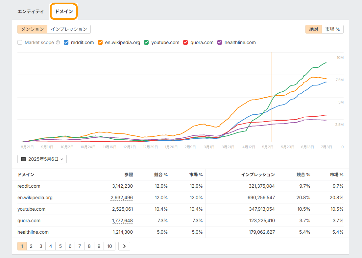This screenshot has height=258, width=362.
Task: Switch chart to インプレッション view
Action: pos(69,29)
